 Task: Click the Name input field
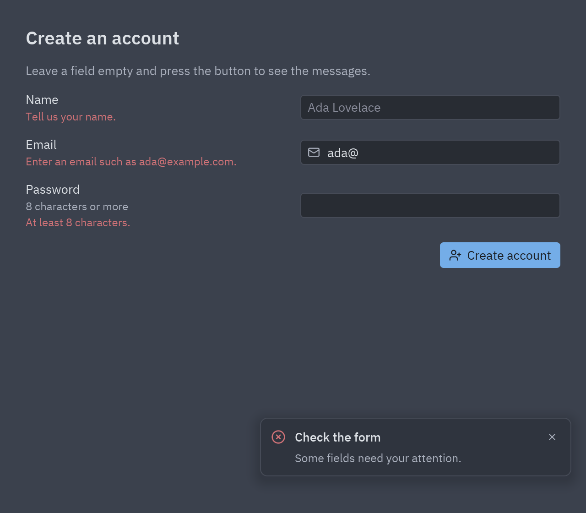pyautogui.click(x=430, y=108)
